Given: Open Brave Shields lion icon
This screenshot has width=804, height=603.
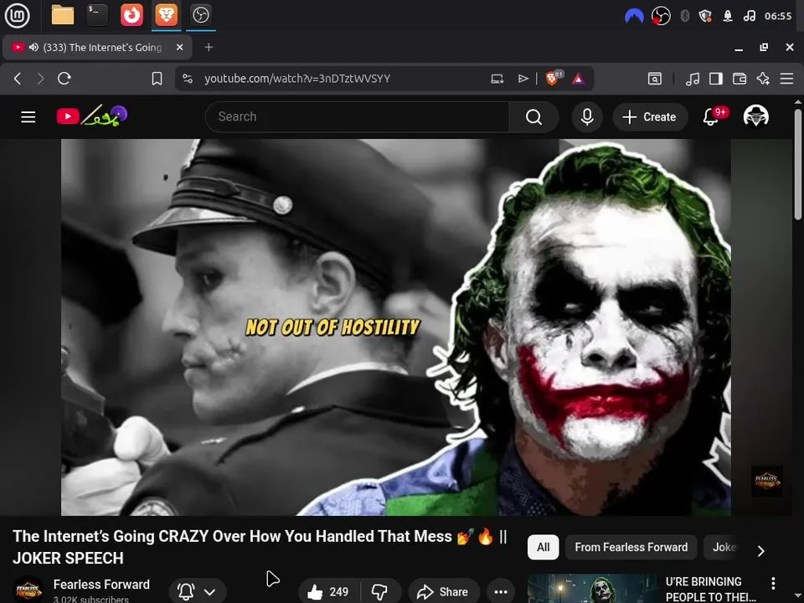Looking at the screenshot, I should point(554,78).
